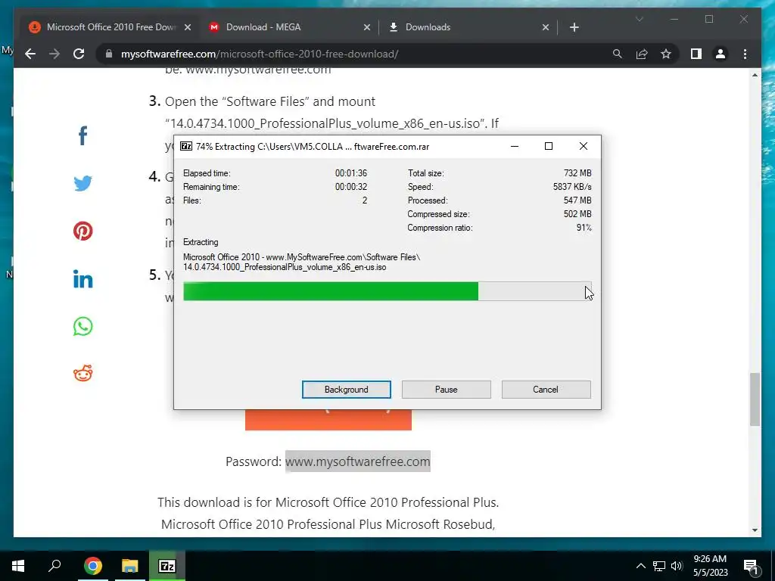Click highlighted password www.mysoftwarefree.com text

tap(357, 461)
